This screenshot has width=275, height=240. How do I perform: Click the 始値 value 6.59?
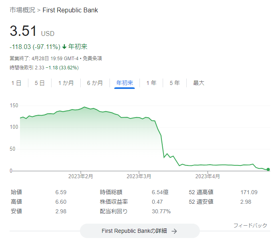coord(61,192)
